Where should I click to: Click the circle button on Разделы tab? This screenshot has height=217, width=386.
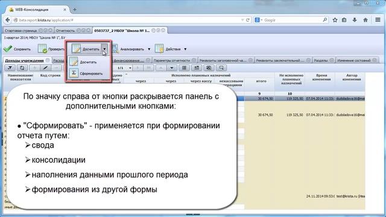pos(332,60)
